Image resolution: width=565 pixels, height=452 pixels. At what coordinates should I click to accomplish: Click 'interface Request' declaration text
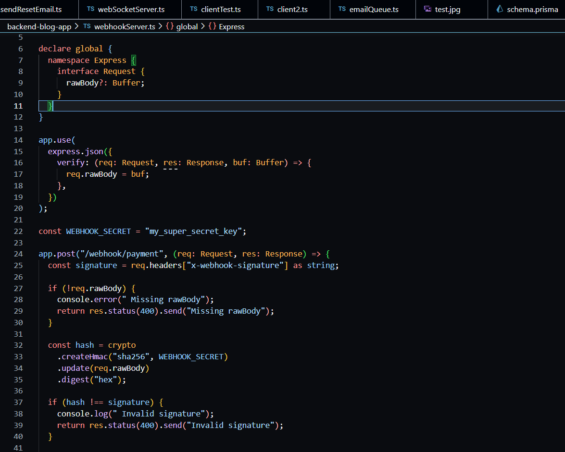click(x=96, y=71)
